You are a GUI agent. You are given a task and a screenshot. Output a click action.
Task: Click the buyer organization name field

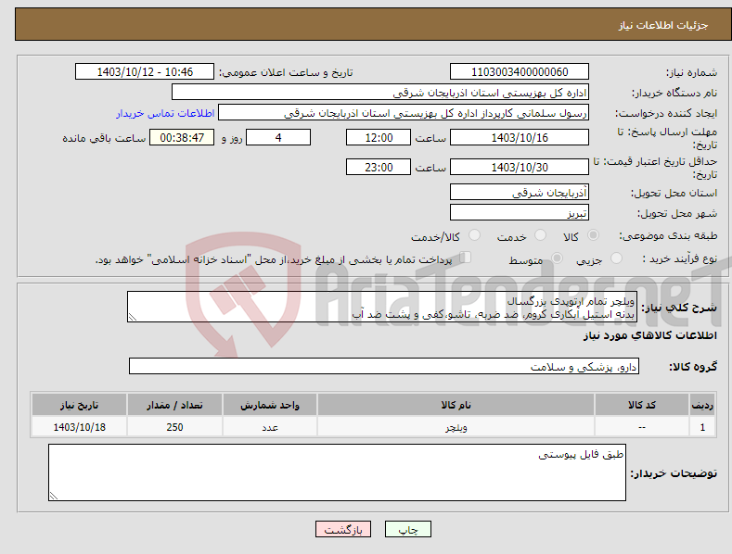[x=380, y=93]
